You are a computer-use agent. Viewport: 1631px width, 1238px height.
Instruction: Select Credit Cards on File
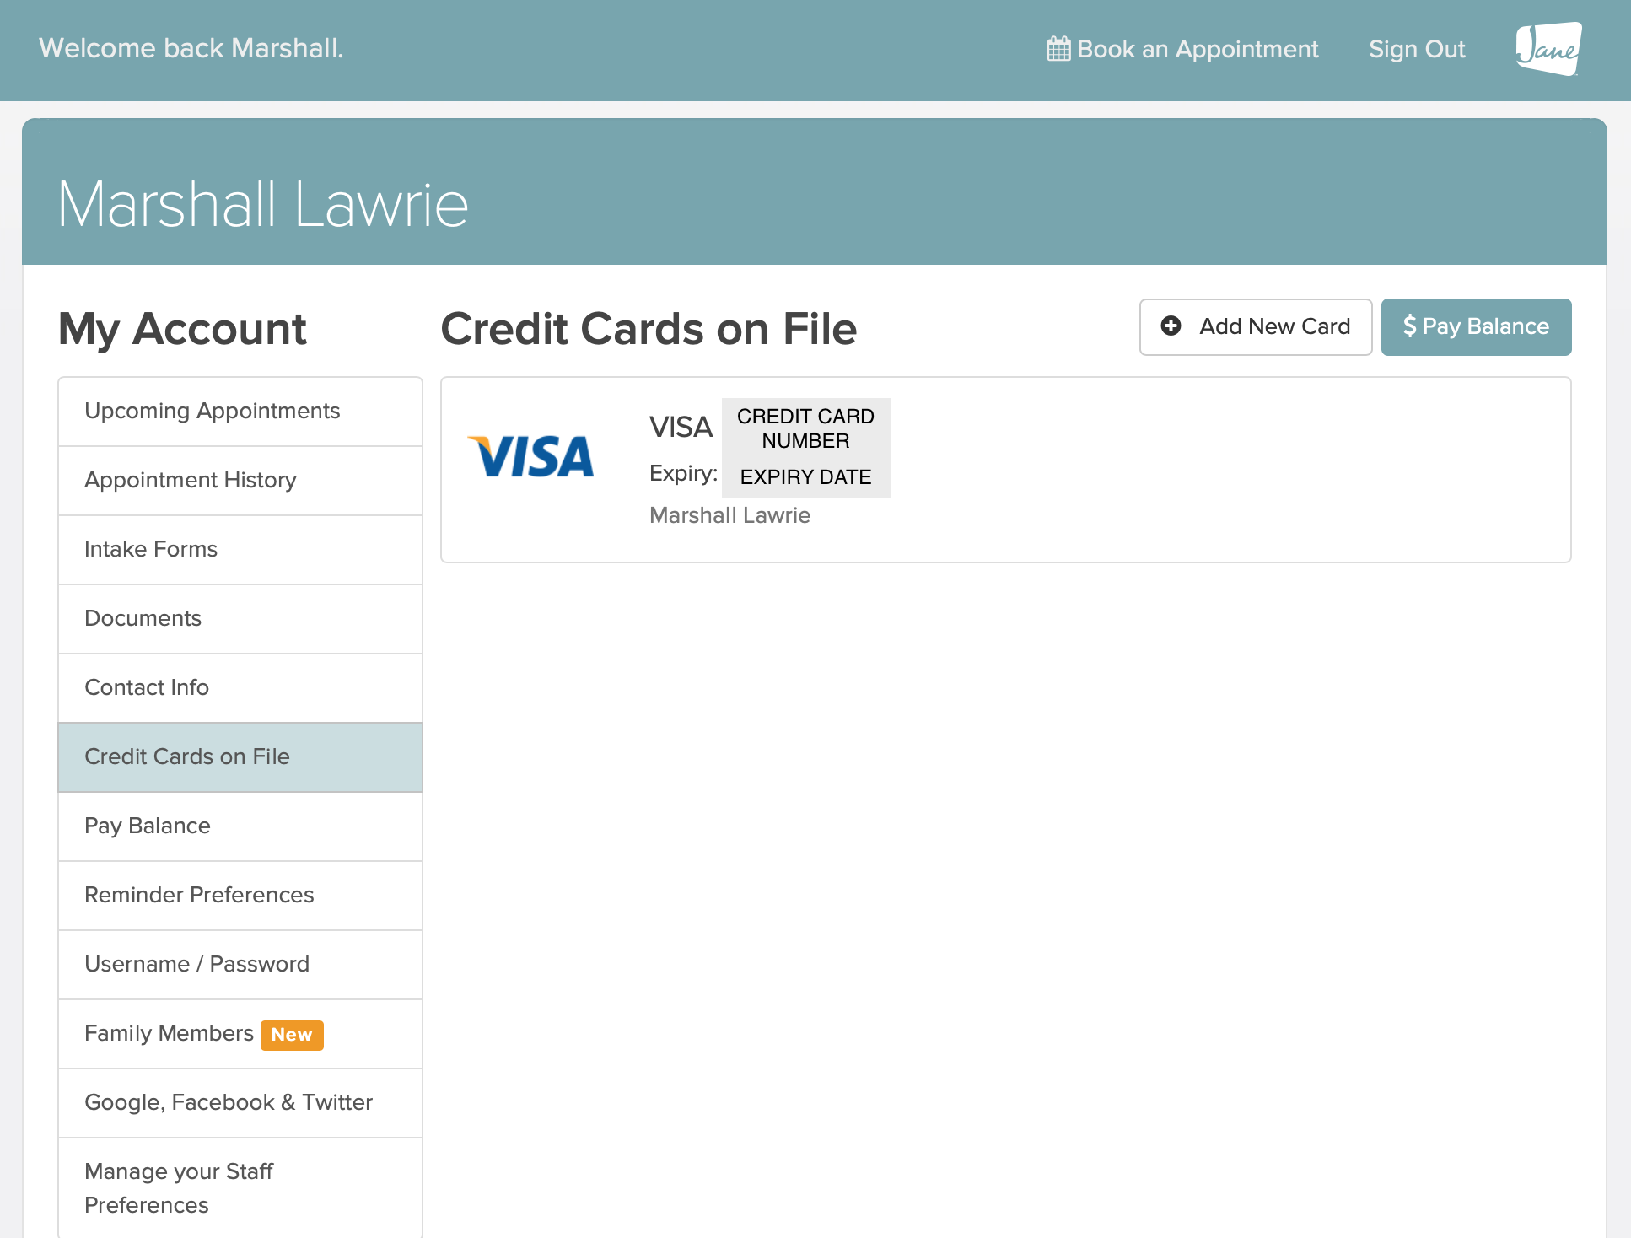(187, 756)
